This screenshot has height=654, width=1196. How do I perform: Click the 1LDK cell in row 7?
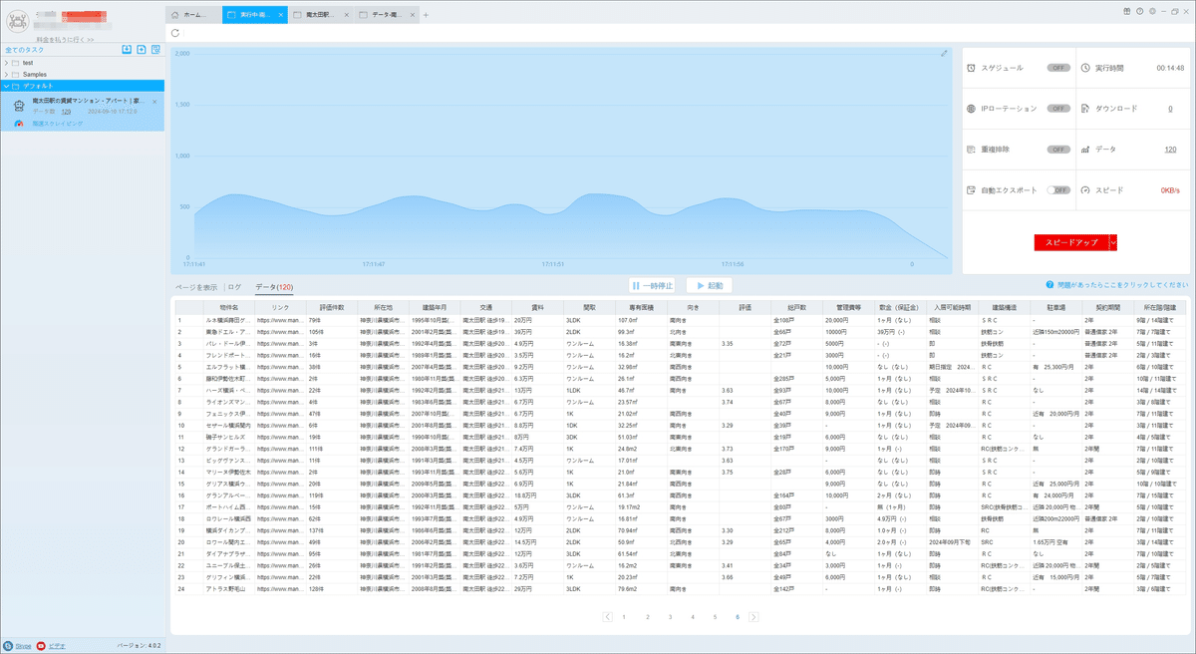coord(588,390)
